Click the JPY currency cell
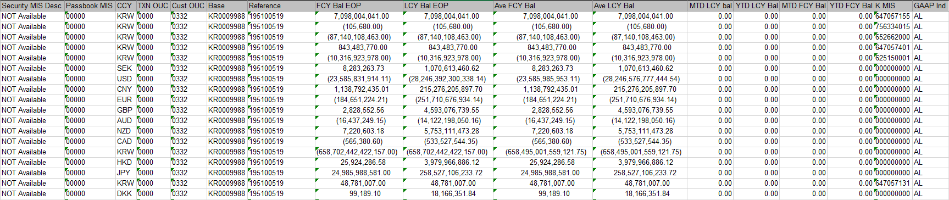949x200 pixels. pyautogui.click(x=125, y=173)
